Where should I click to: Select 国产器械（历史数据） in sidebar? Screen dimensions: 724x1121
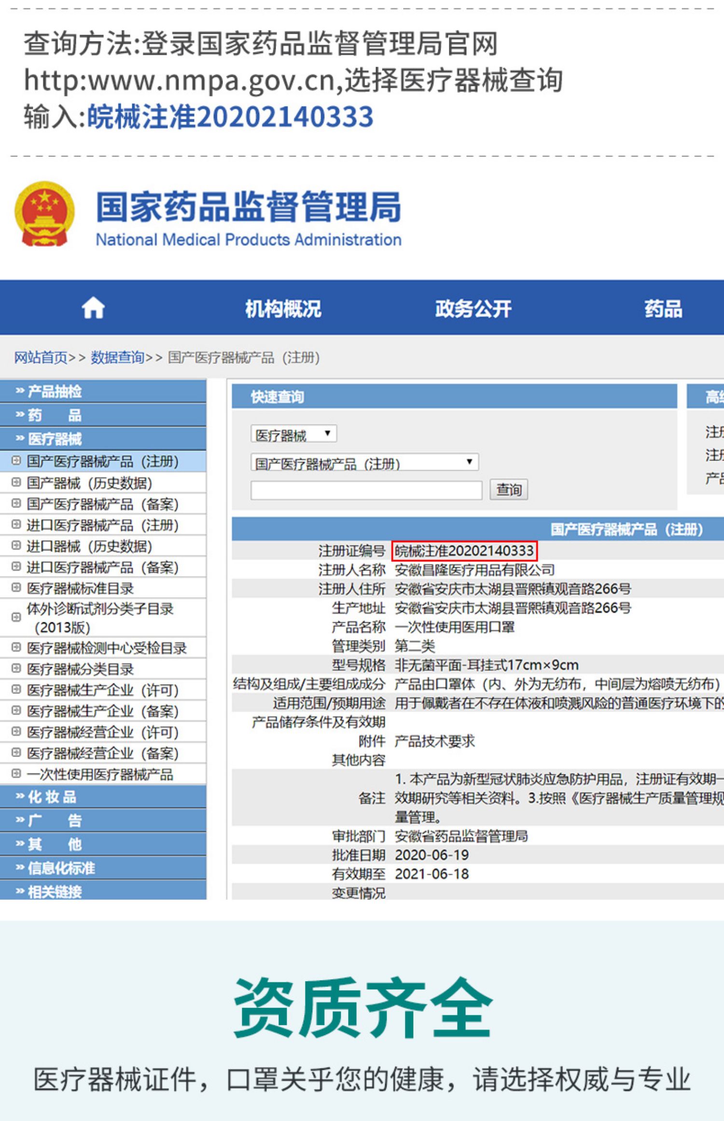coord(89,483)
